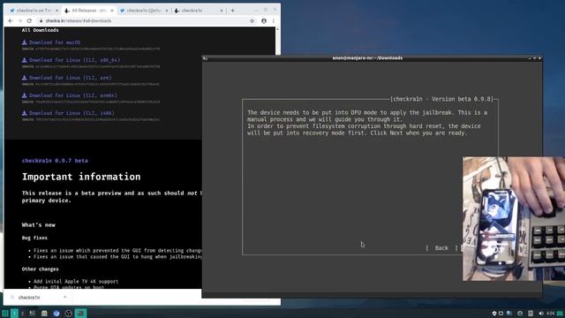Click the green show-desktop button at the taskbar end
565x318 pixels.
click(561, 314)
